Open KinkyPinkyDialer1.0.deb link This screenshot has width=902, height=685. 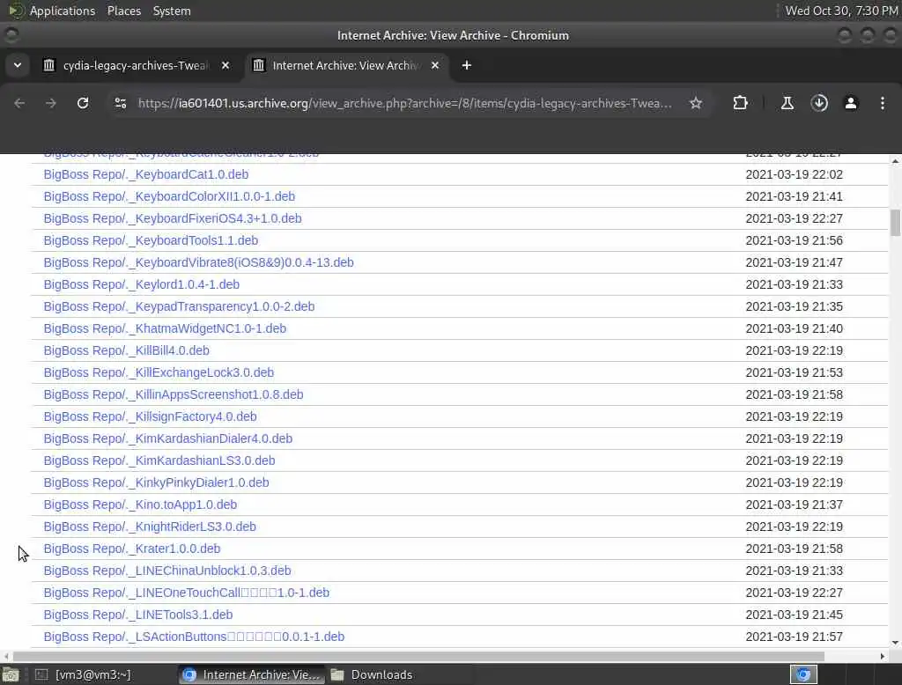pyautogui.click(x=157, y=482)
